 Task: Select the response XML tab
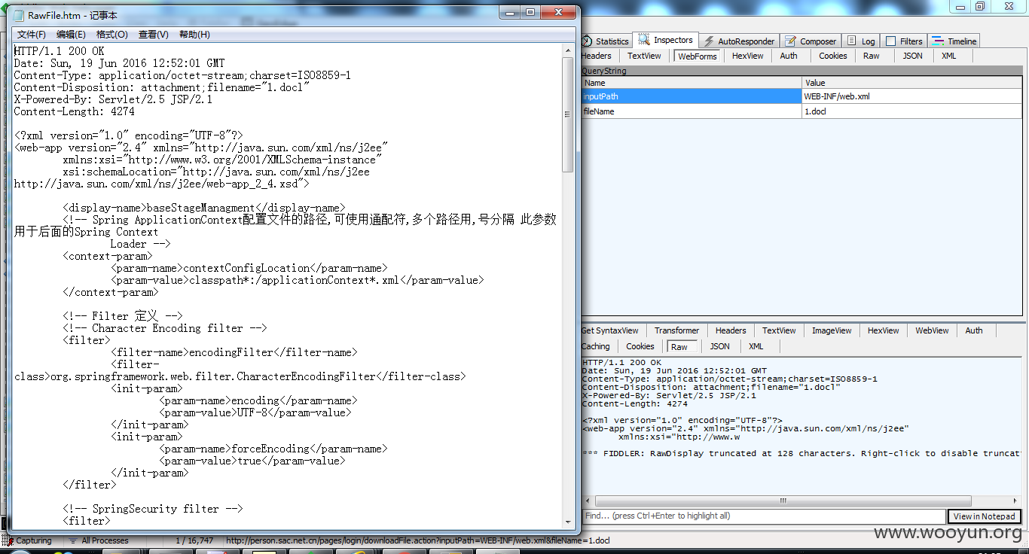coord(756,346)
